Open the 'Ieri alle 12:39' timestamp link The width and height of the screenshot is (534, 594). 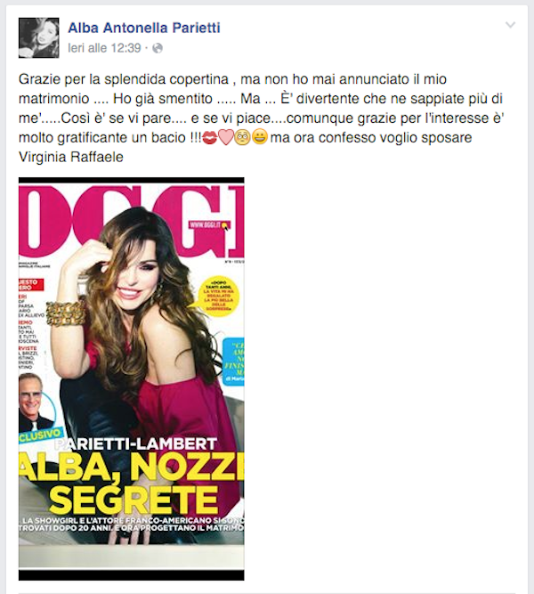[x=104, y=48]
